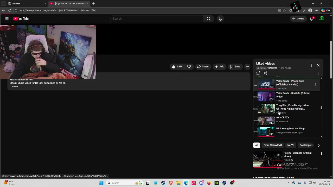The height and width of the screenshot is (187, 333).
Task: Click the Ask button
Action: (x=219, y=66)
